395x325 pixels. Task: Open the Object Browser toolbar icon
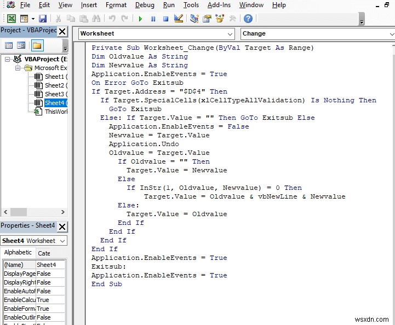pyautogui.click(x=220, y=19)
